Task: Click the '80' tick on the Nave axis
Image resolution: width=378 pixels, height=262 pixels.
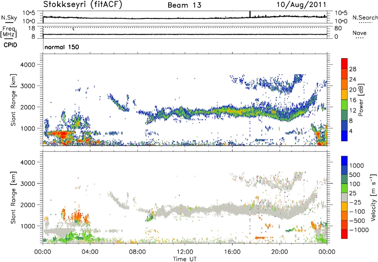Action: click(x=338, y=28)
